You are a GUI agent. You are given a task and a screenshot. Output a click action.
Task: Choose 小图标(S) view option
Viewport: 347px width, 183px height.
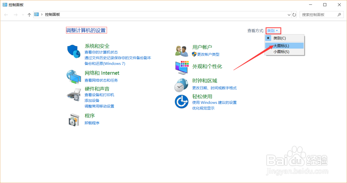click(x=285, y=52)
